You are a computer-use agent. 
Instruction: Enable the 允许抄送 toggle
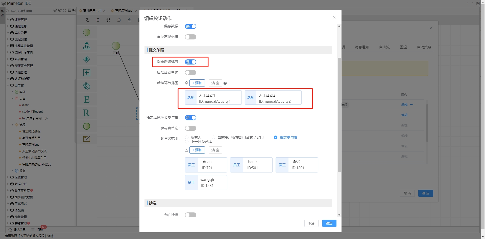click(190, 215)
